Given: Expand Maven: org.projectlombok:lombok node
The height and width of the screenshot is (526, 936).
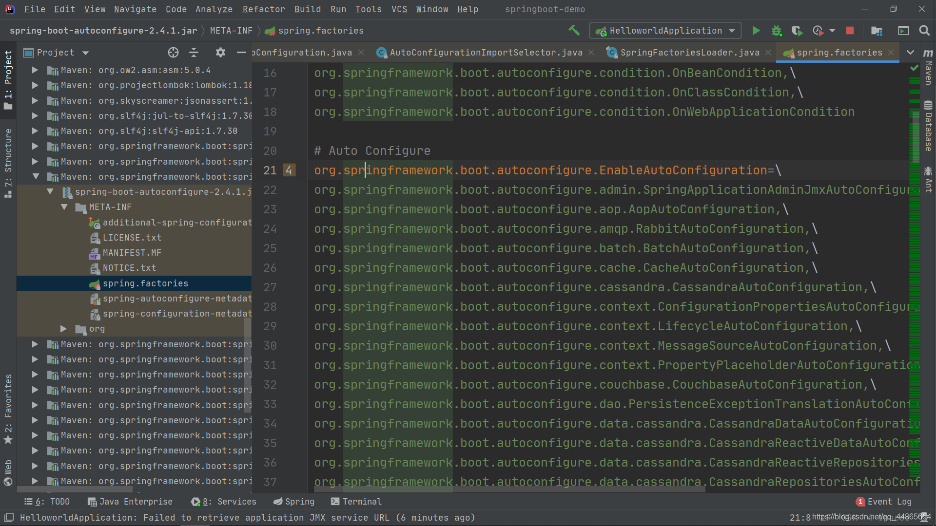Looking at the screenshot, I should (x=35, y=85).
